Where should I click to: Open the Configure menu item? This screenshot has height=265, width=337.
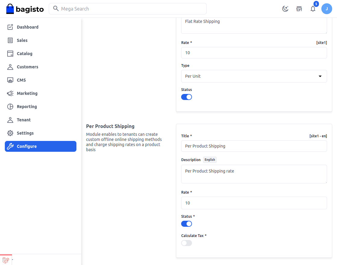tap(41, 146)
